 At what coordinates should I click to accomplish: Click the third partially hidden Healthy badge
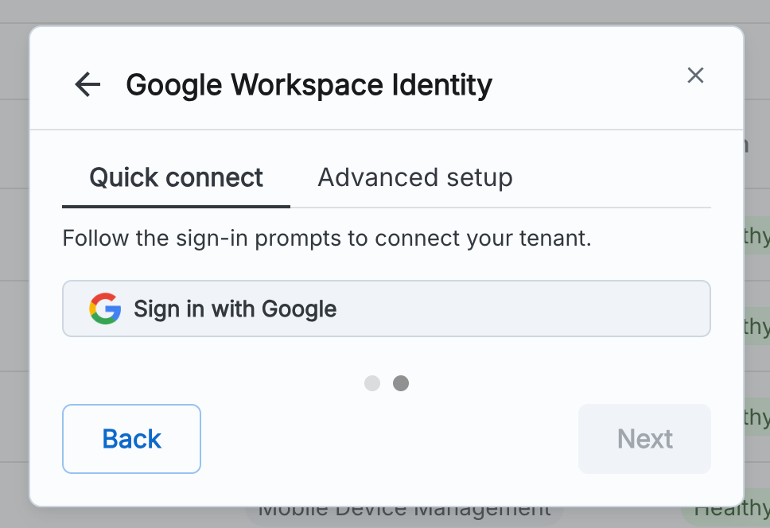pyautogui.click(x=756, y=417)
